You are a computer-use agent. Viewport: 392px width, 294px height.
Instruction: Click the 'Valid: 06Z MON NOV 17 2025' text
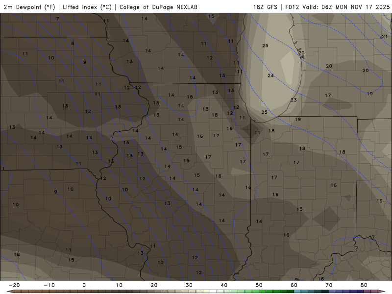coord(346,7)
